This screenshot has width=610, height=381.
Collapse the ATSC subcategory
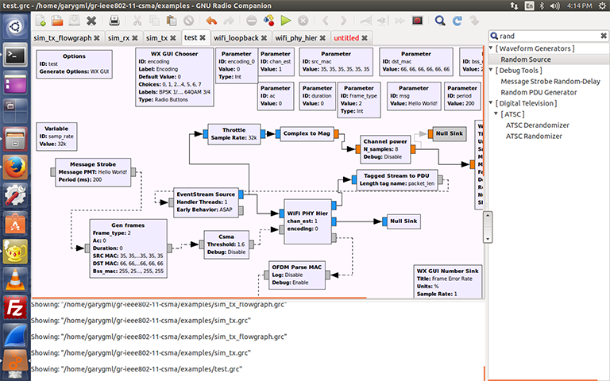(x=497, y=114)
